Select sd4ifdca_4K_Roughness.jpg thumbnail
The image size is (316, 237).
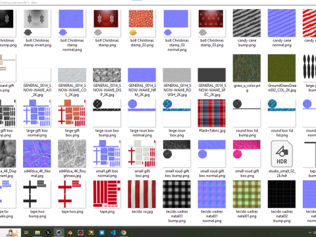(x=72, y=154)
